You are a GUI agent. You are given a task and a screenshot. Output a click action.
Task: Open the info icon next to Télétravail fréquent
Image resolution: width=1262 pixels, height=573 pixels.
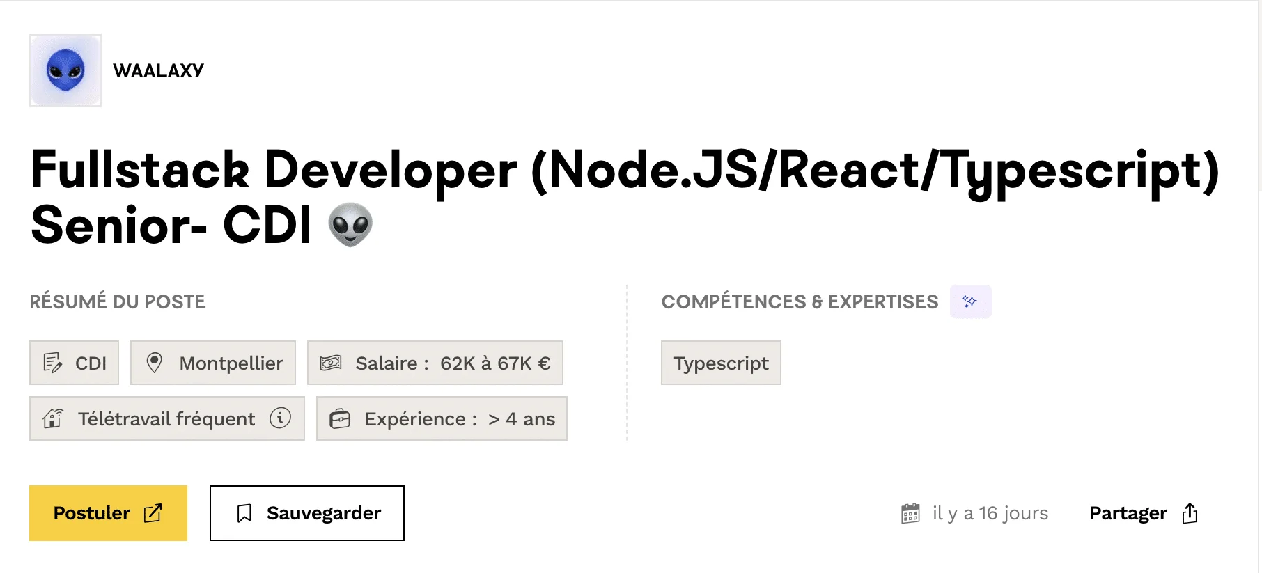click(280, 418)
